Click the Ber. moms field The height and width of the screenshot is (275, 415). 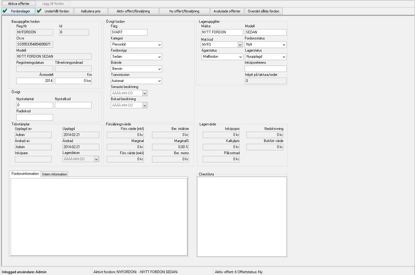pos(170,159)
